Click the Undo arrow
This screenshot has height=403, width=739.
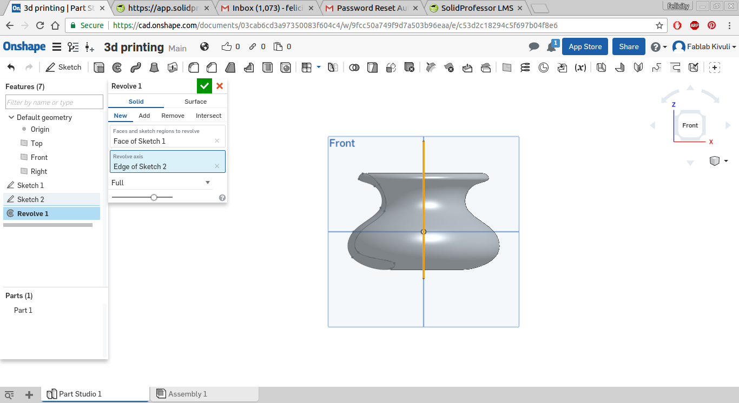11,68
